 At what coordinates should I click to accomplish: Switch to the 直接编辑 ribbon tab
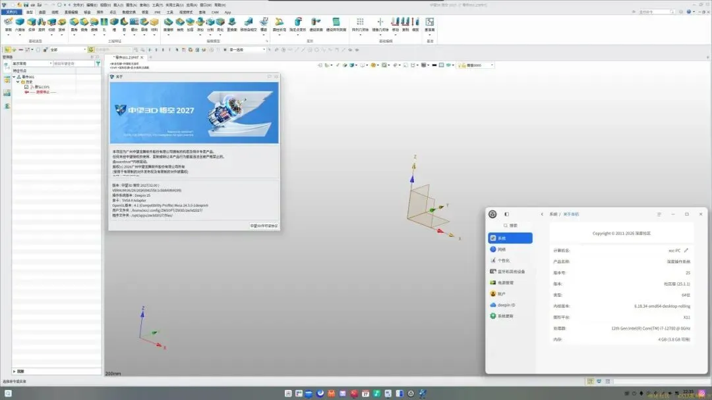[71, 12]
